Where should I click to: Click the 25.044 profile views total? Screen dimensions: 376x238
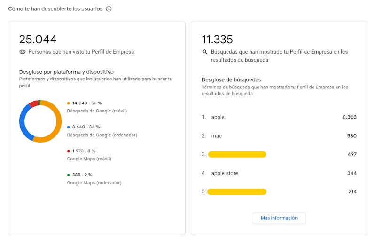click(x=38, y=40)
